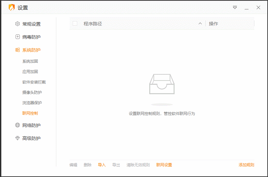Click the plus-box icon beside 病毒防护
This screenshot has height=177, width=268.
pos(18,37)
